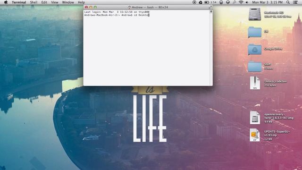This screenshot has width=302, height=170.
Task: Click the Macintosh HD label text
Action: coord(274,13)
